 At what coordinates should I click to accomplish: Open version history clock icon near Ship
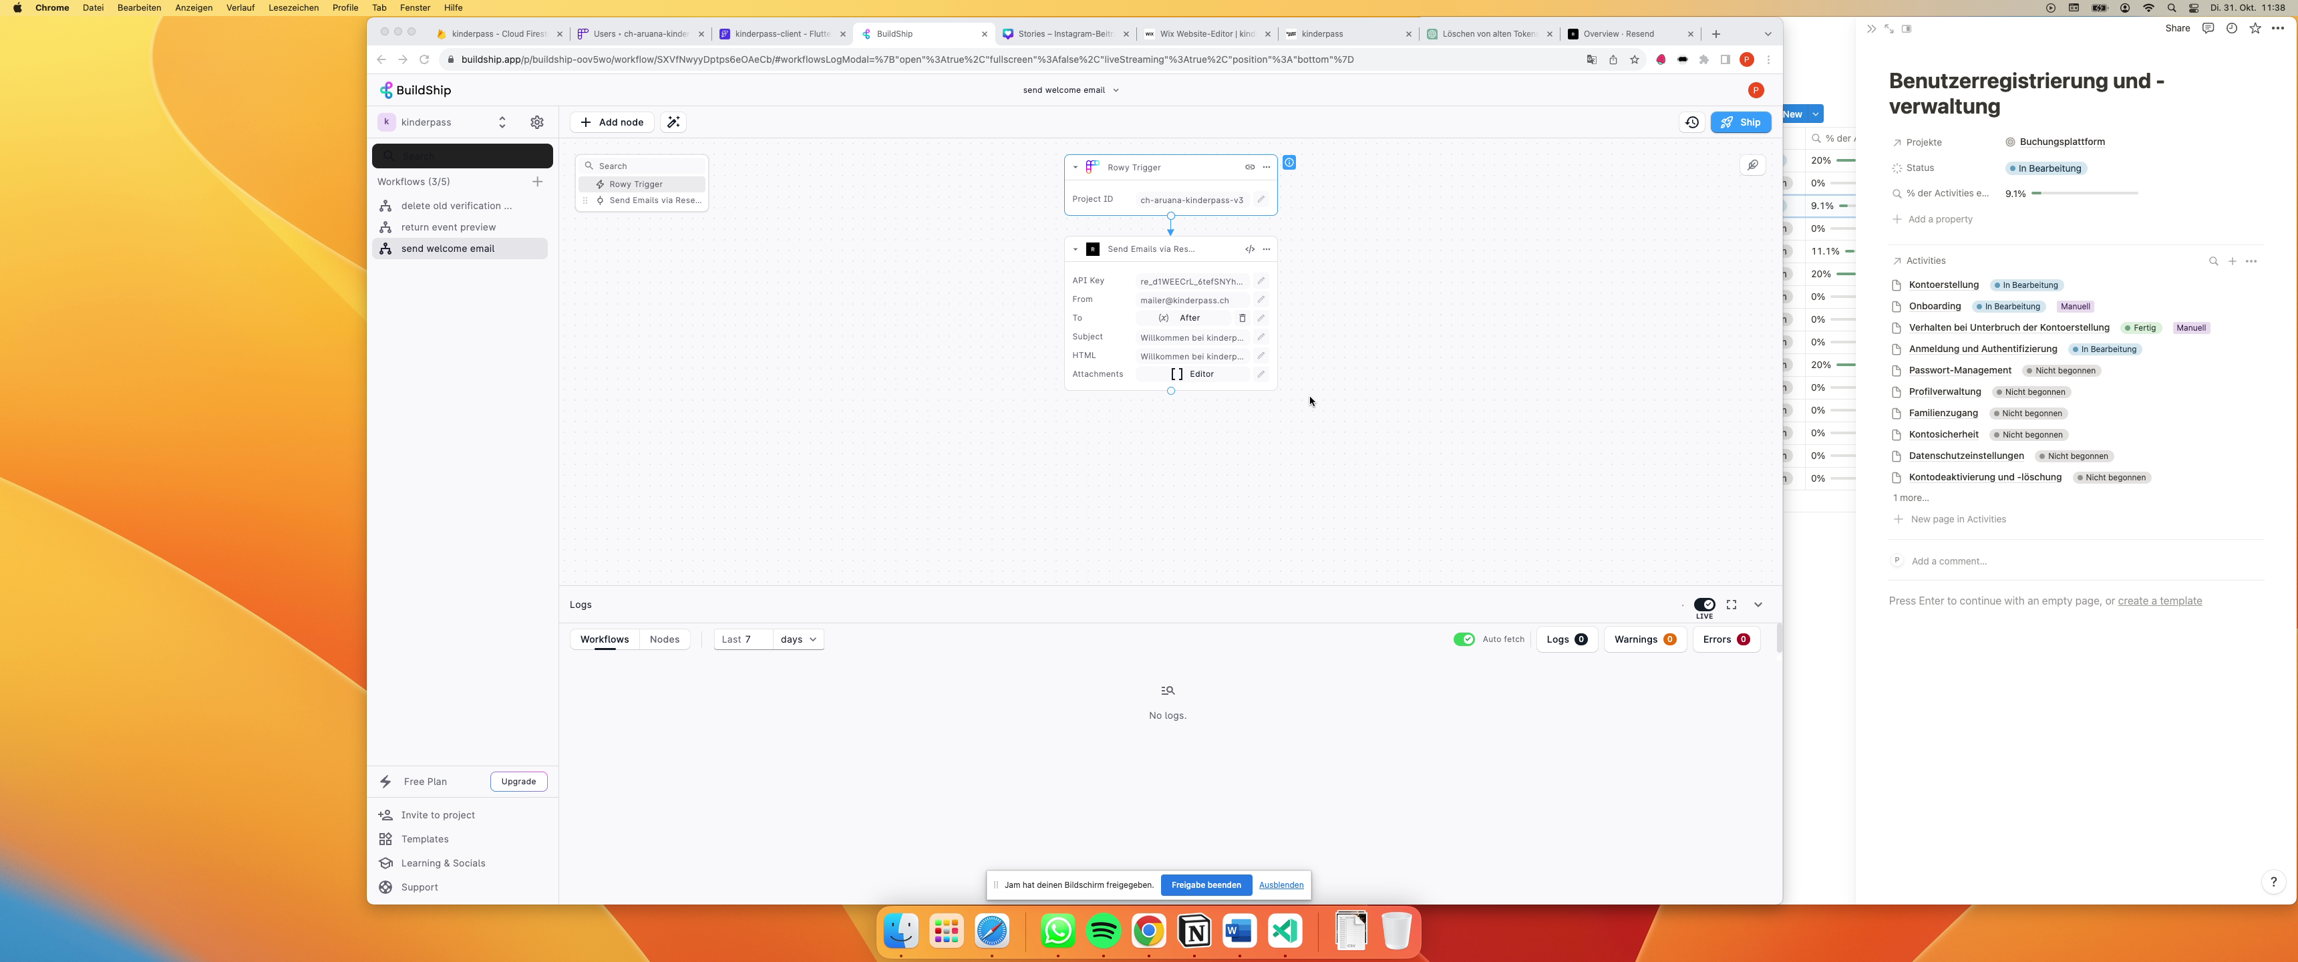point(1692,122)
